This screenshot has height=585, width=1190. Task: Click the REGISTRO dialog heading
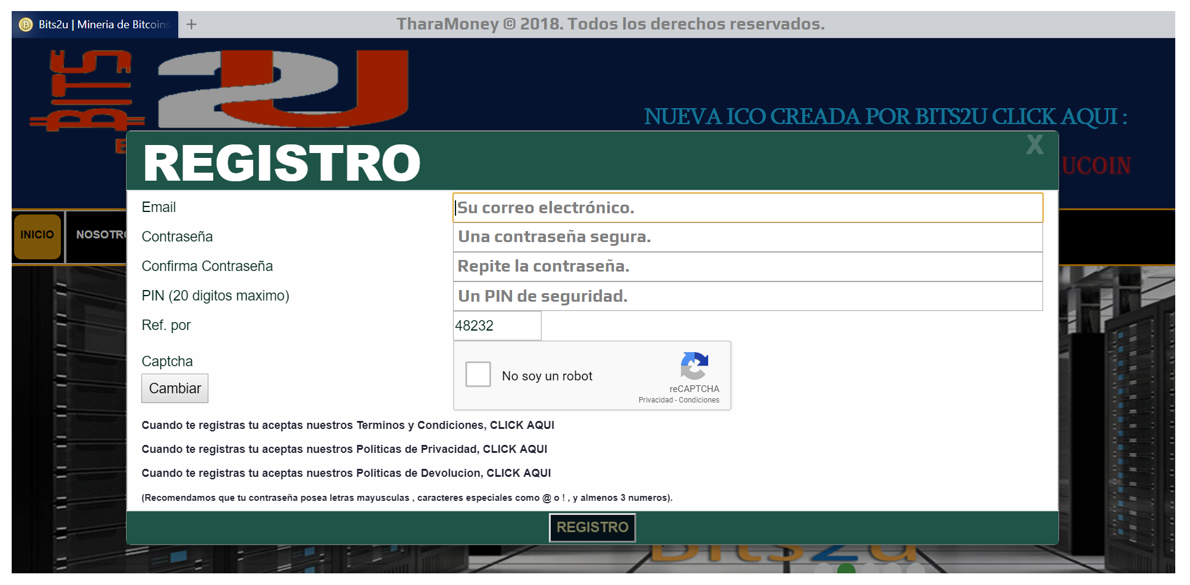tap(282, 163)
